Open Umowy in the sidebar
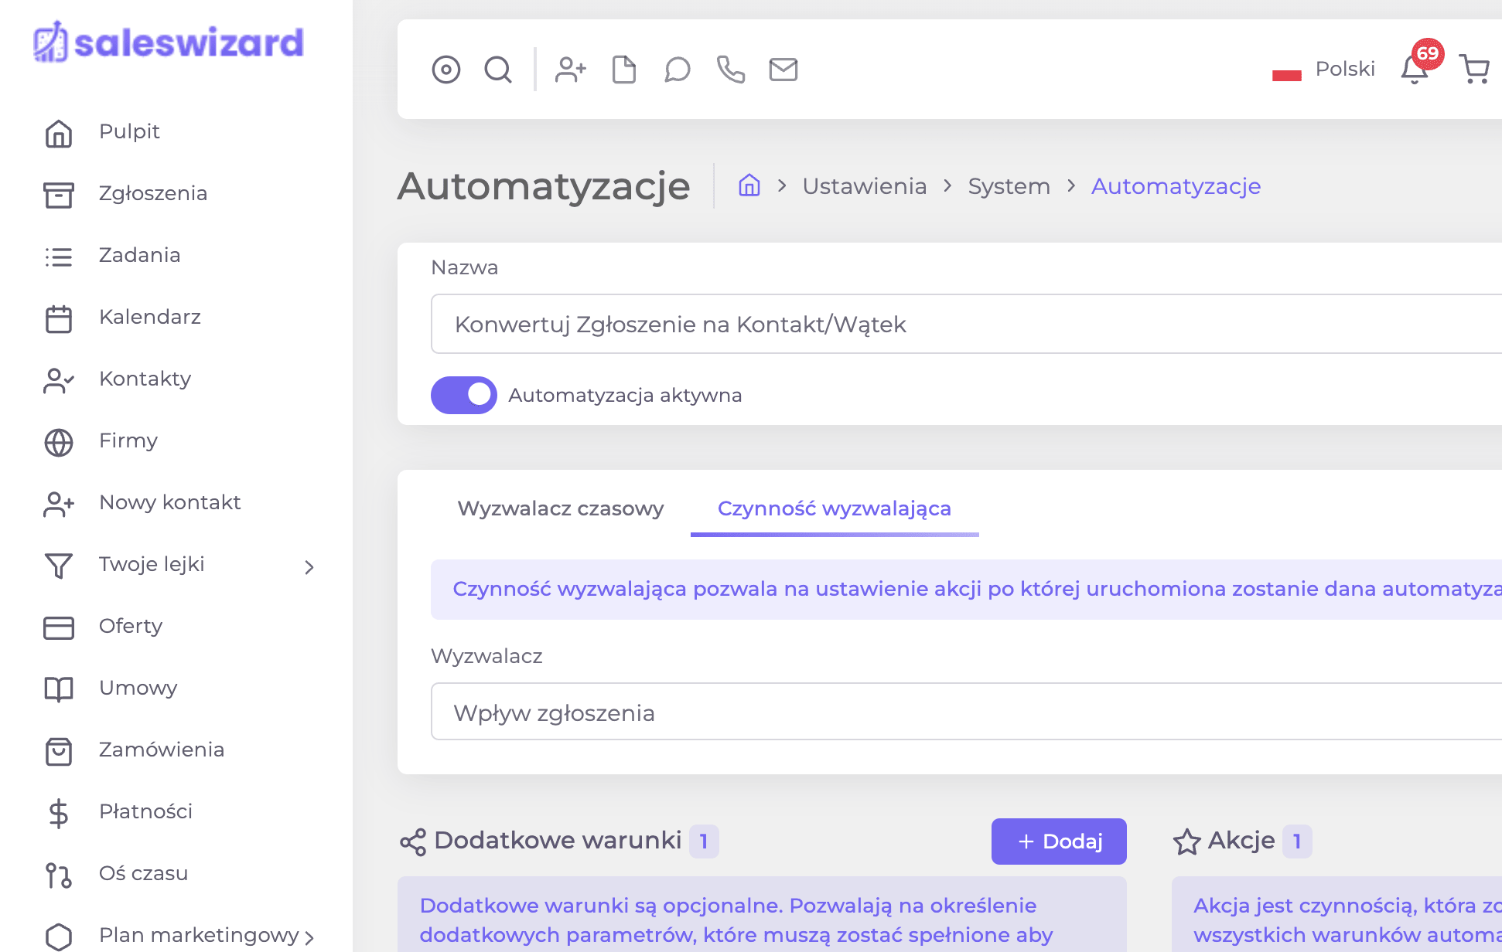The image size is (1502, 952). point(138,688)
